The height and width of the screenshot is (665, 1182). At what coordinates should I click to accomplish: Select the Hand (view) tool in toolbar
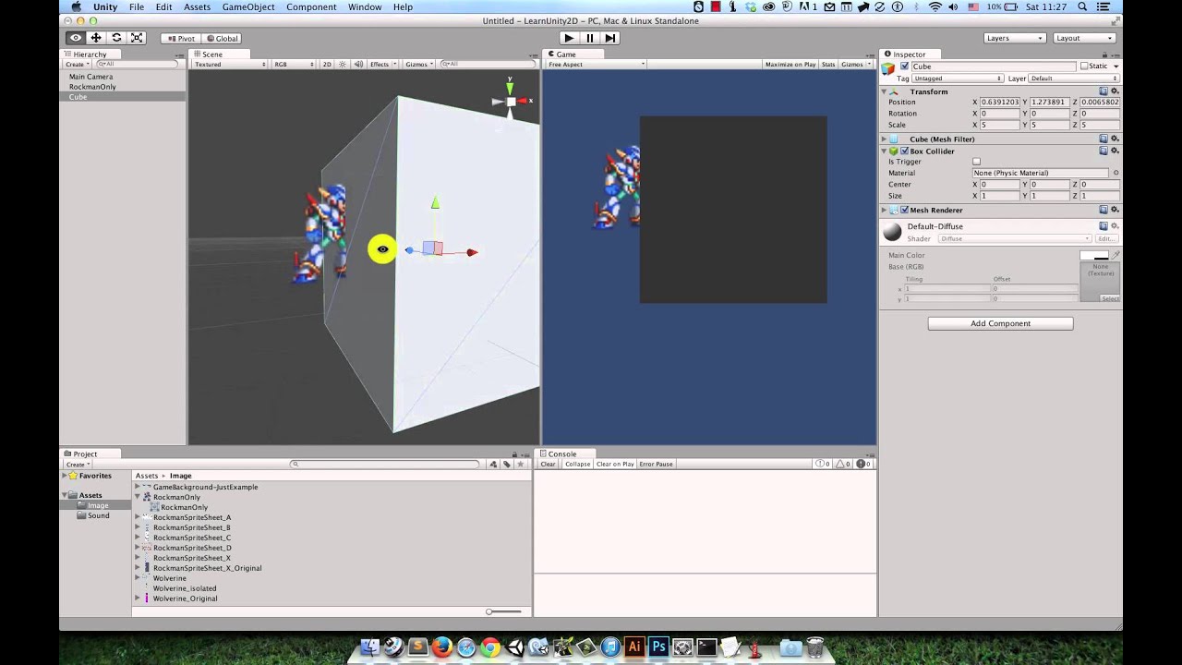(76, 38)
